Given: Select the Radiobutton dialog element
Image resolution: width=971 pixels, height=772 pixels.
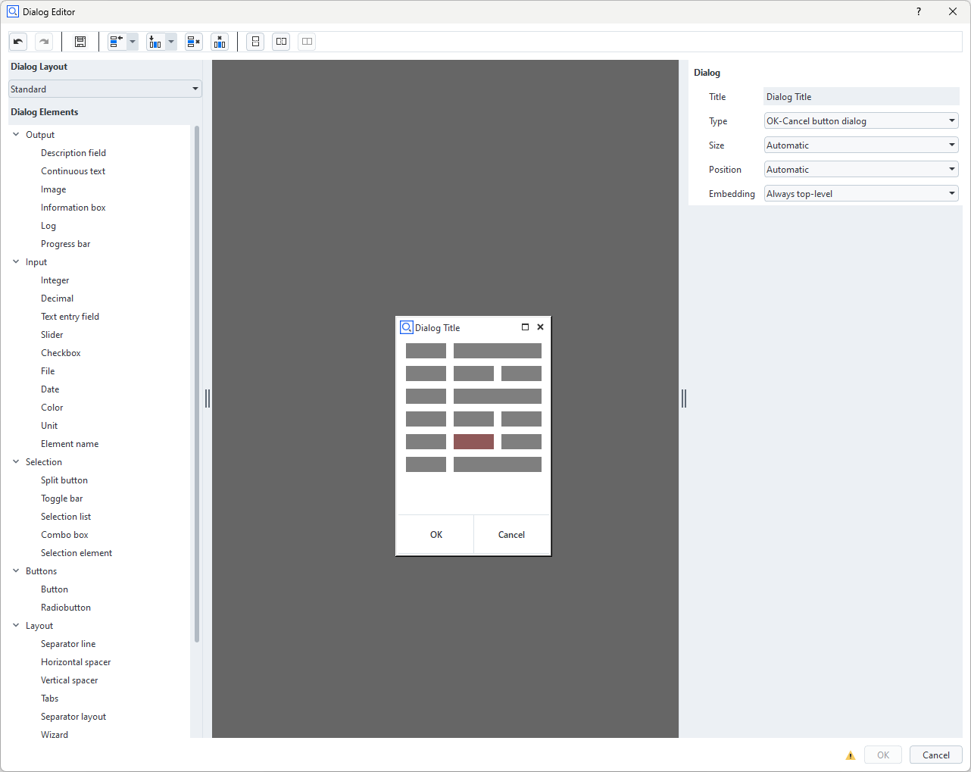Looking at the screenshot, I should [x=66, y=608].
